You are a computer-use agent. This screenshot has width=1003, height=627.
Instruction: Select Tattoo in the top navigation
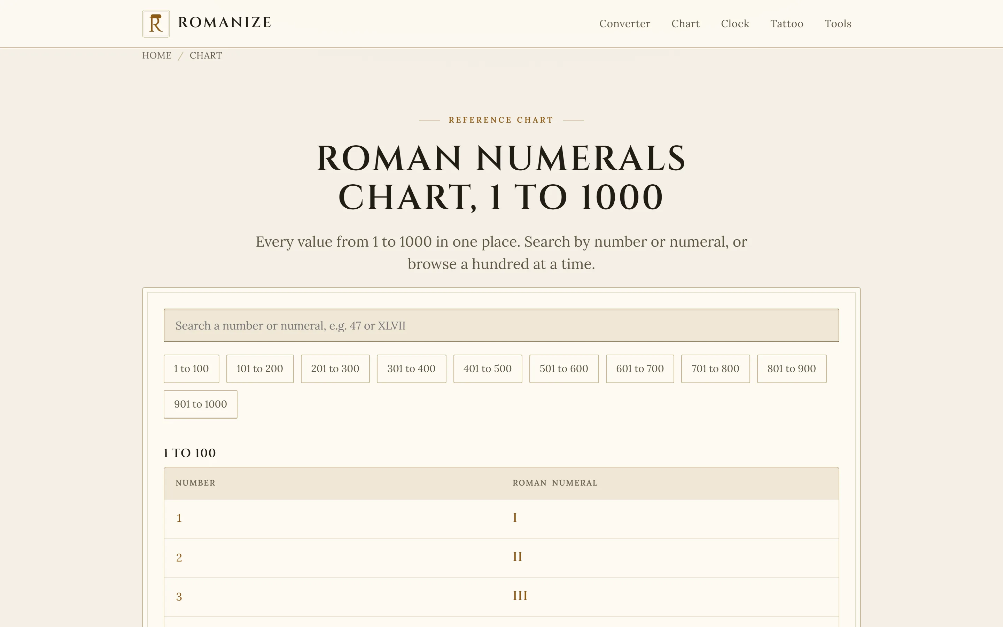[787, 24]
